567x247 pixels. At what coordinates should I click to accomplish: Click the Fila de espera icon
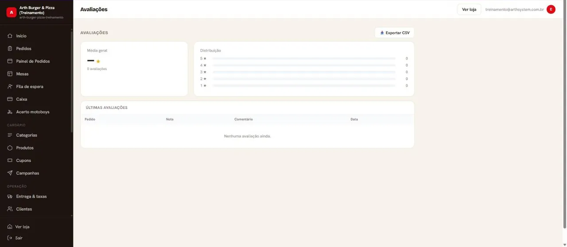(x=10, y=87)
